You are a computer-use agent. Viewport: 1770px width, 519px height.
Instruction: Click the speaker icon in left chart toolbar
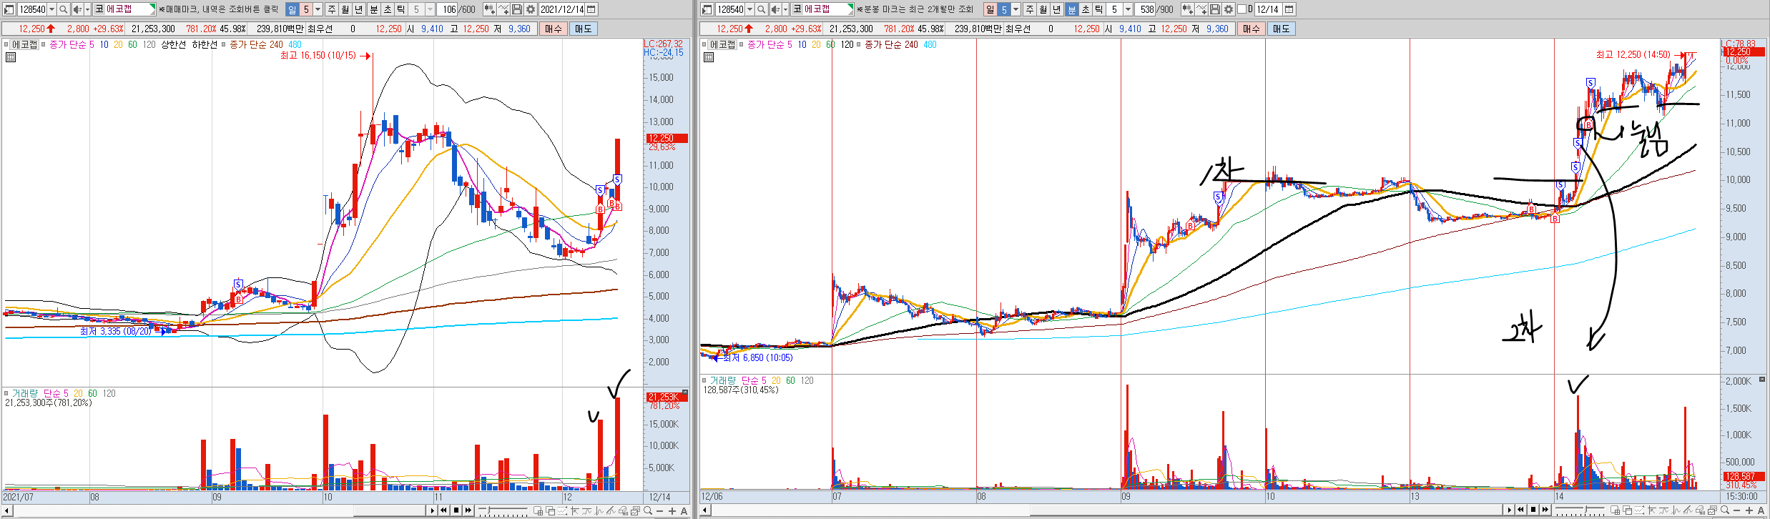pos(78,9)
